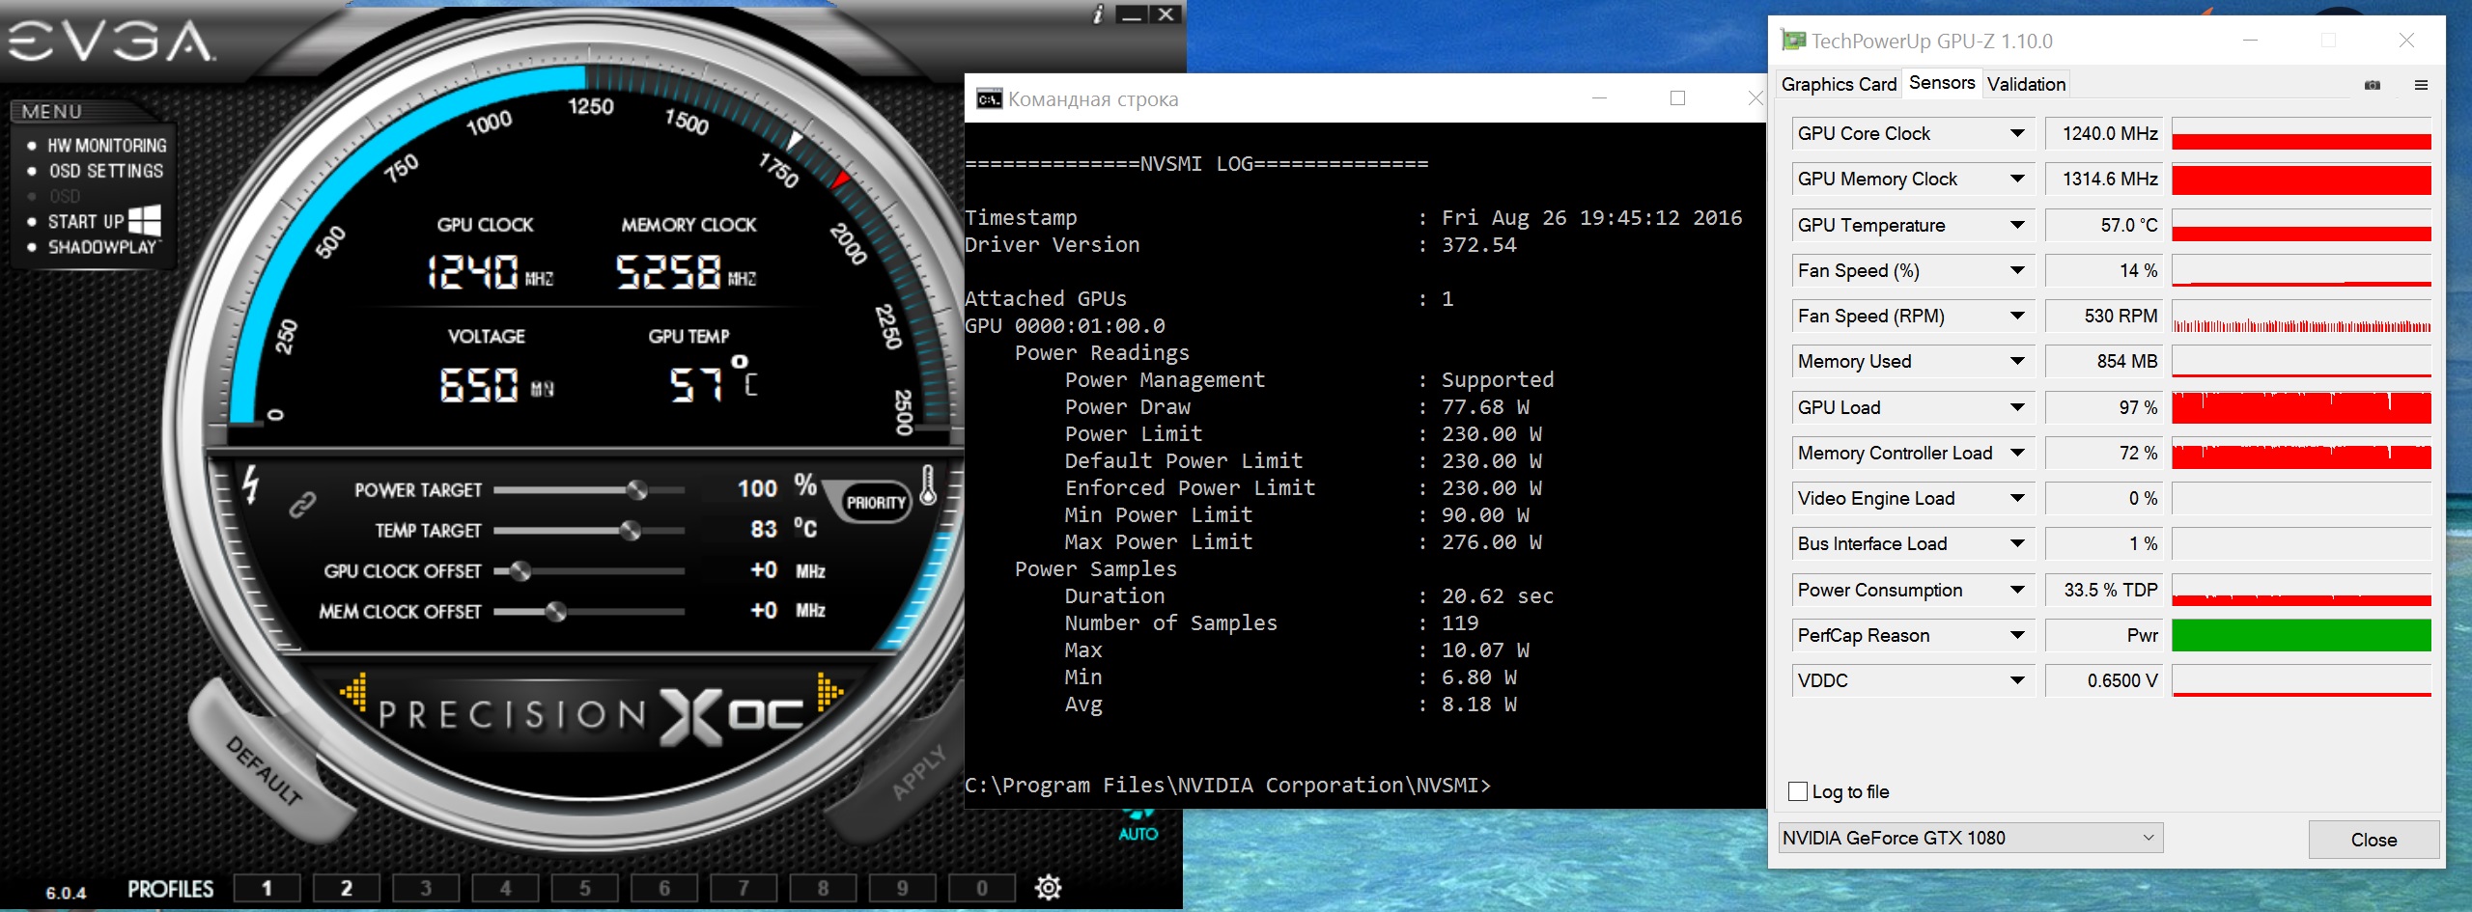Click the Power Target slider handle
This screenshot has width=2472, height=912.
[636, 490]
